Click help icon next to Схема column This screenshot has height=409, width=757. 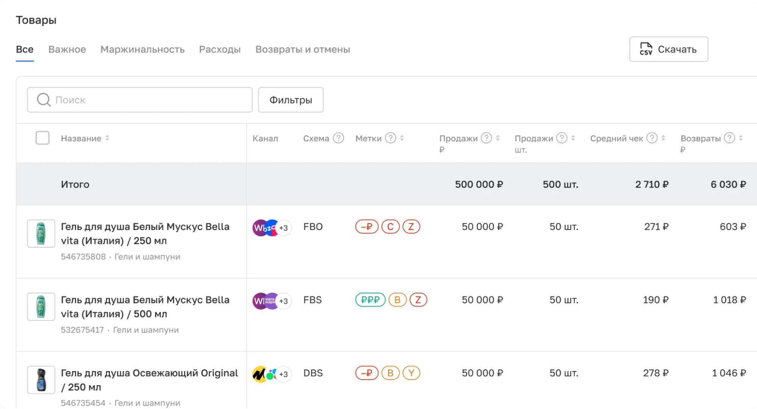pyautogui.click(x=338, y=138)
